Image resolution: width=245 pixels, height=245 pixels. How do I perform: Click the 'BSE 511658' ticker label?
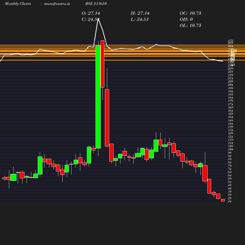tap(96, 3)
